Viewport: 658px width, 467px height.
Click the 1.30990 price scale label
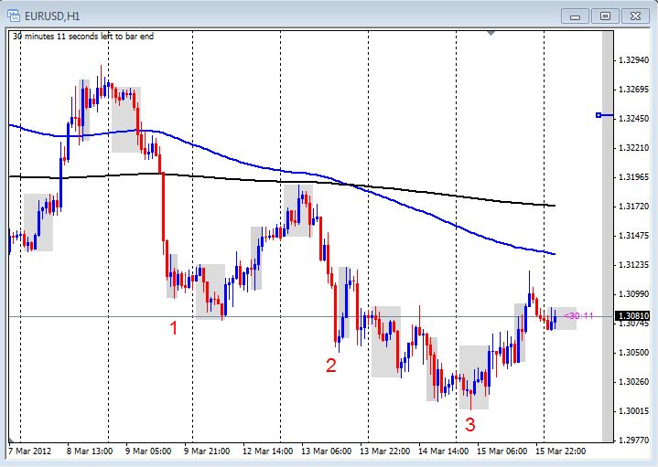coord(633,294)
